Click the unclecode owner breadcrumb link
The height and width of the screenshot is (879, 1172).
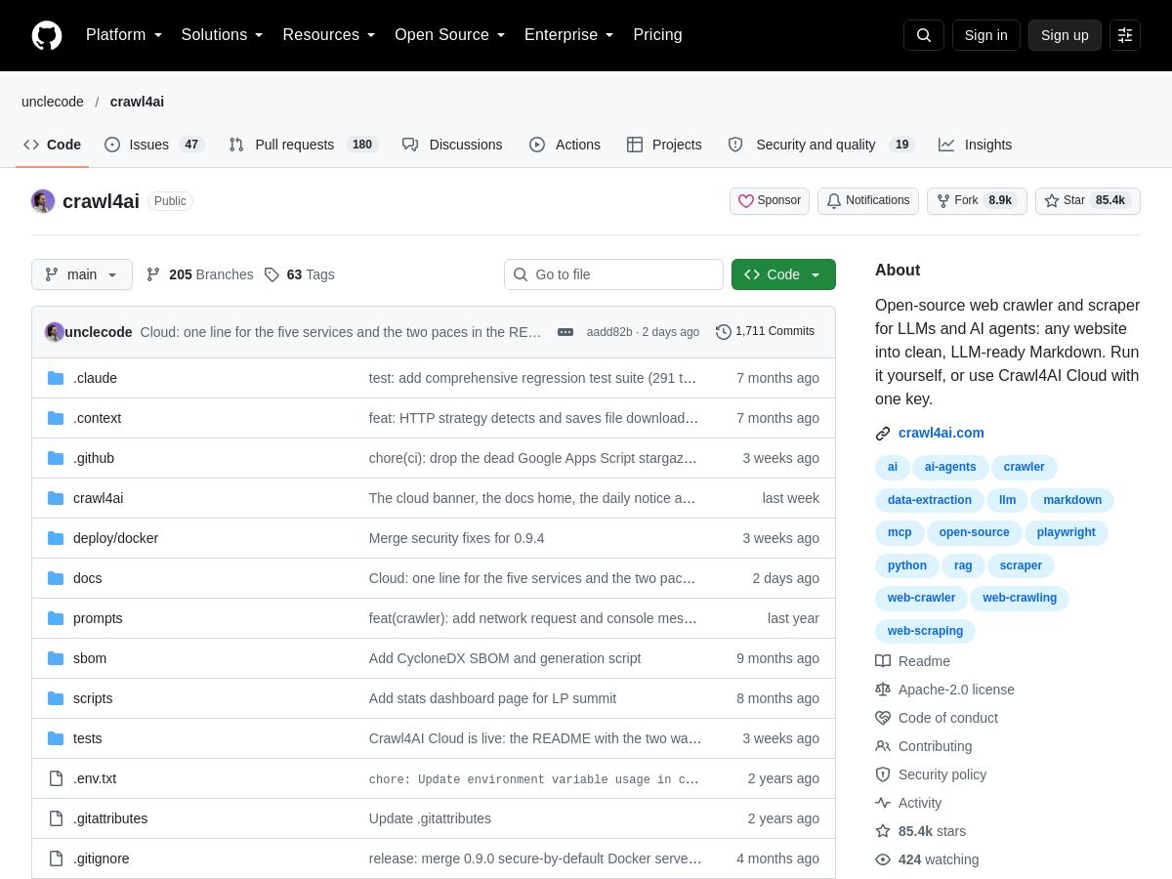(x=53, y=102)
